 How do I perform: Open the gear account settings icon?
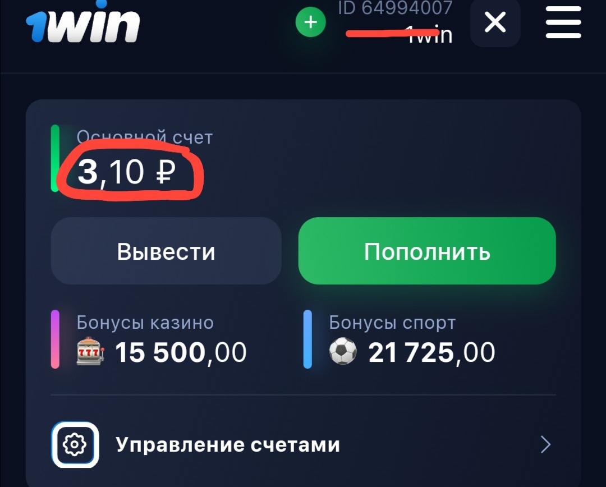(75, 444)
